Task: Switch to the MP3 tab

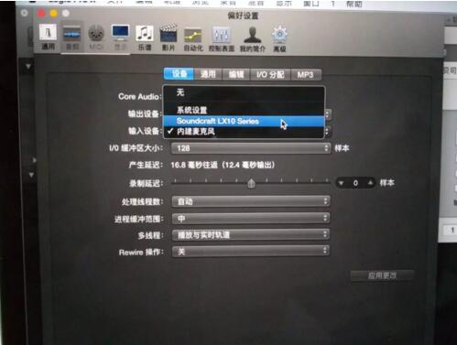Action: point(305,75)
